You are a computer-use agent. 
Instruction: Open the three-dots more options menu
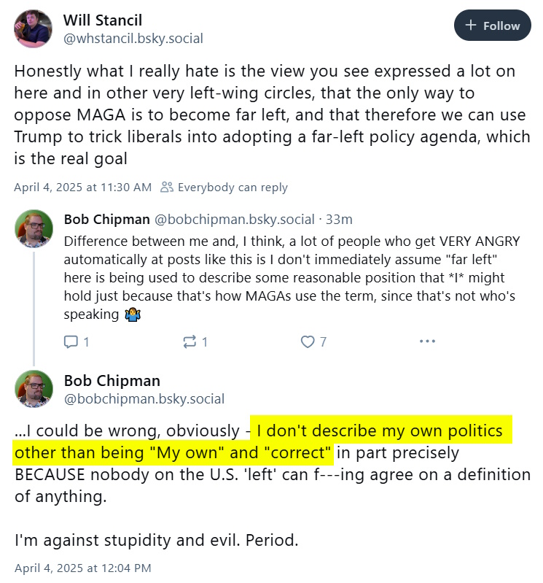point(427,341)
